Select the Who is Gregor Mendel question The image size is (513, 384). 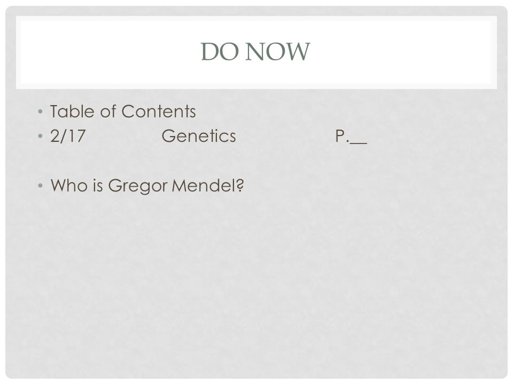(x=147, y=186)
